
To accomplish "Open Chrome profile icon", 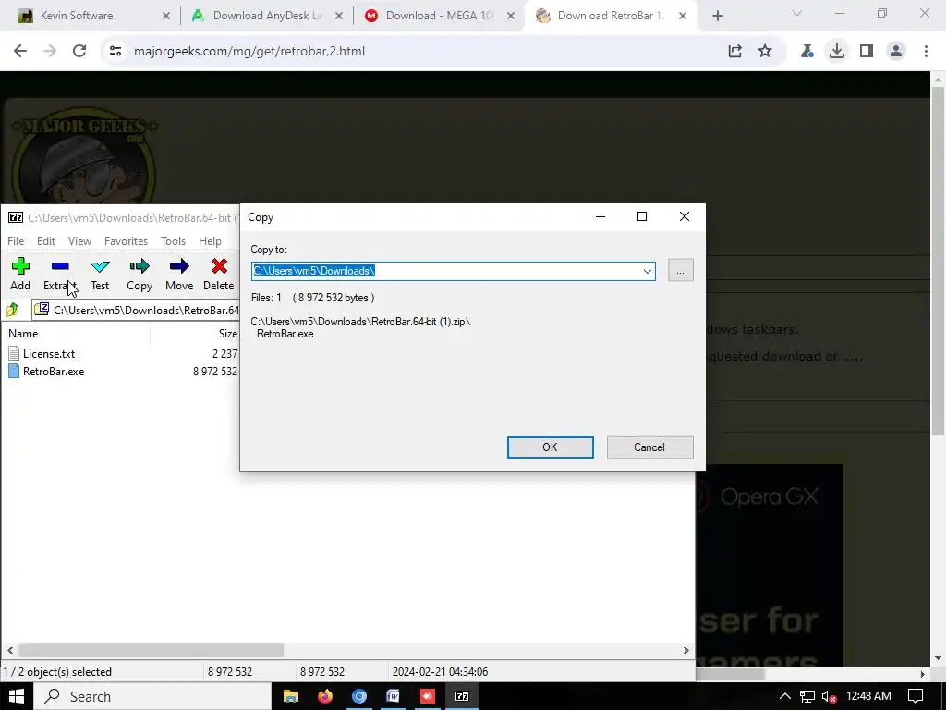I will [x=896, y=52].
